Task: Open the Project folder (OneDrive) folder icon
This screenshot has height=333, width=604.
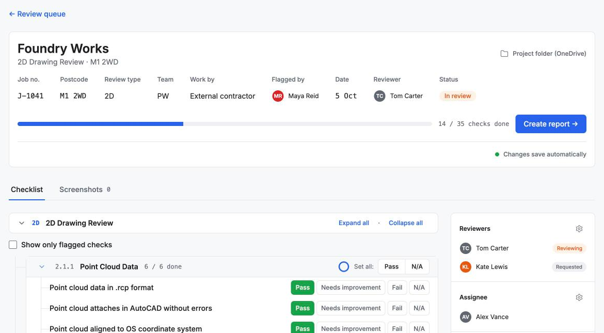Action: tap(504, 54)
